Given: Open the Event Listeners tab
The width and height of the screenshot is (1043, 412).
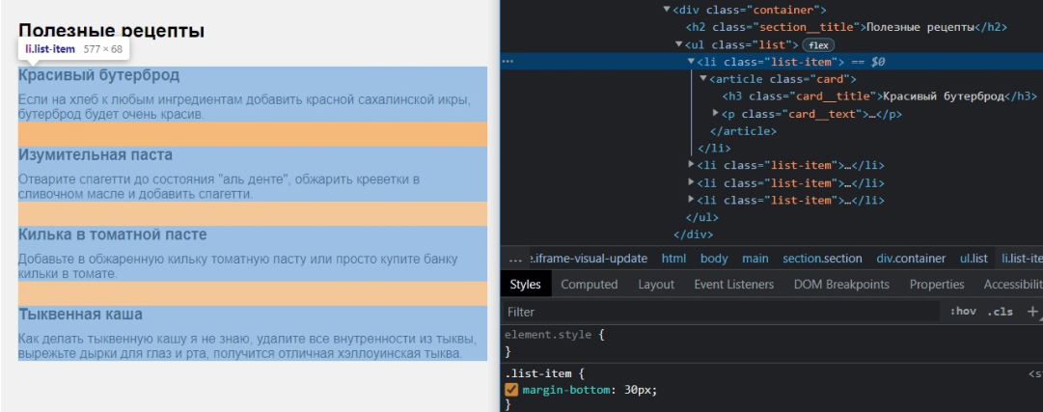Looking at the screenshot, I should pyautogui.click(x=733, y=284).
